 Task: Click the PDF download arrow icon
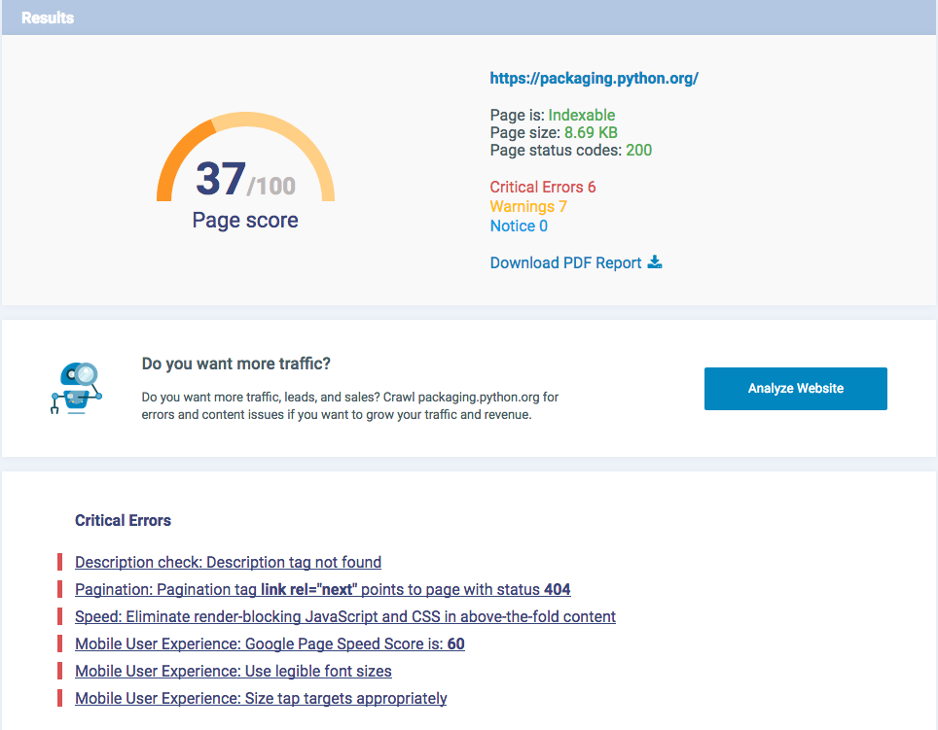tap(655, 262)
